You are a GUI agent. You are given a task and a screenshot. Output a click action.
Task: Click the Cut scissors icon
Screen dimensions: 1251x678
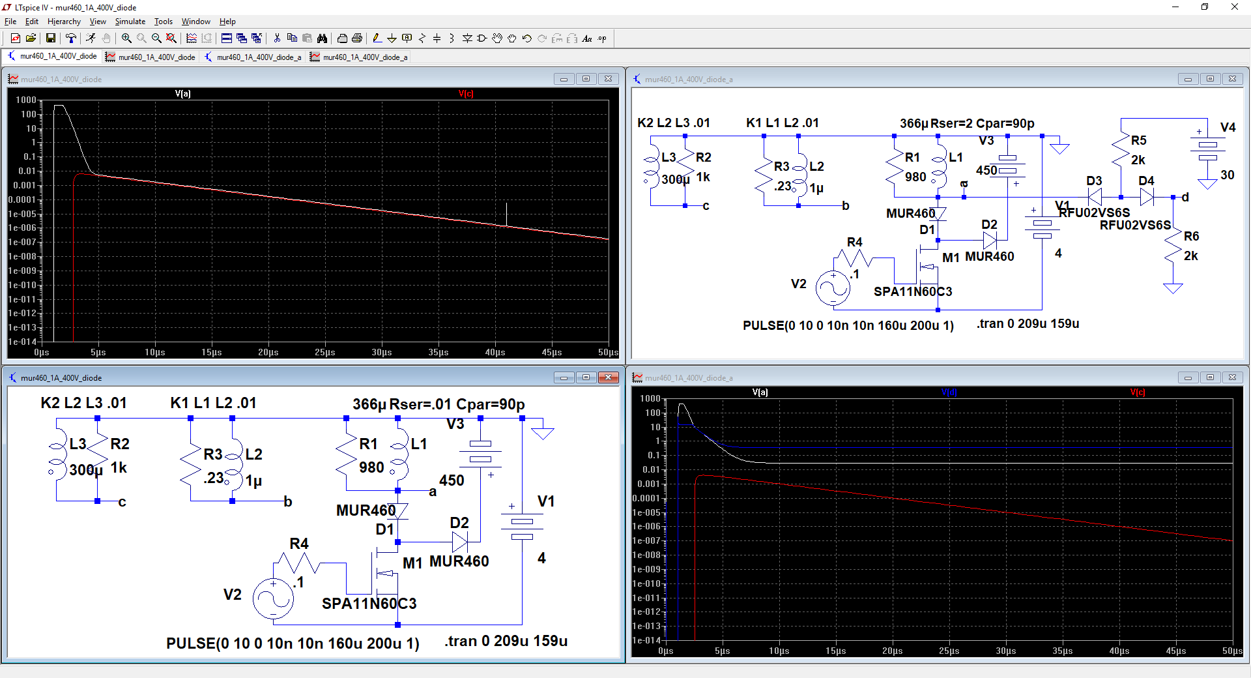point(277,38)
